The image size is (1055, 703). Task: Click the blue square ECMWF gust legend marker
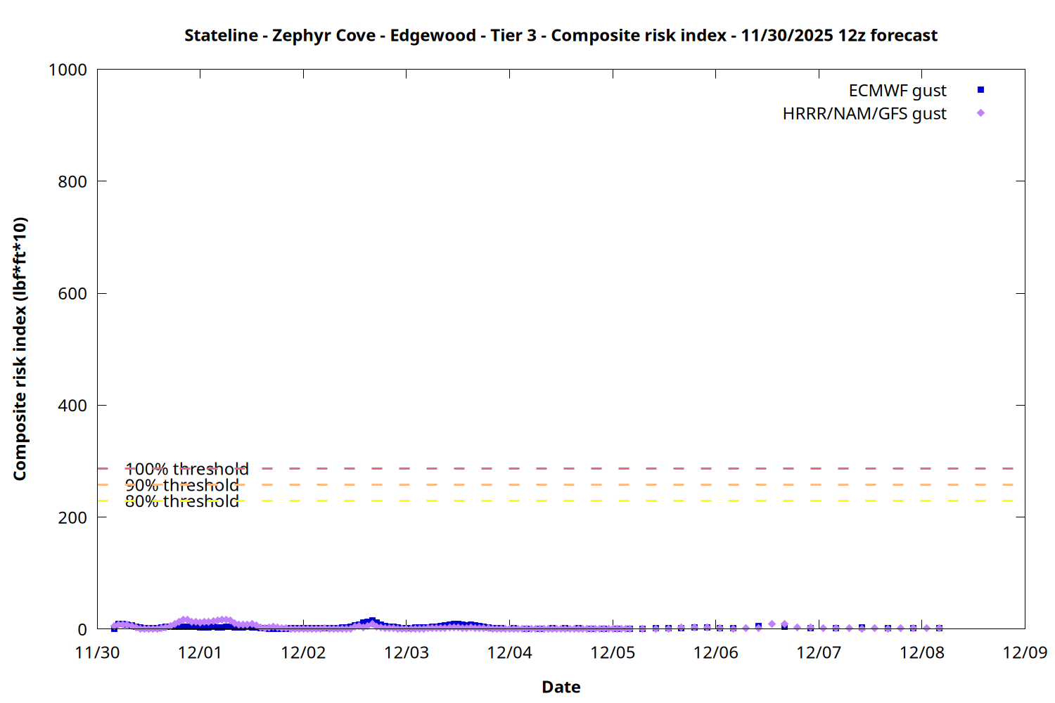coord(980,90)
